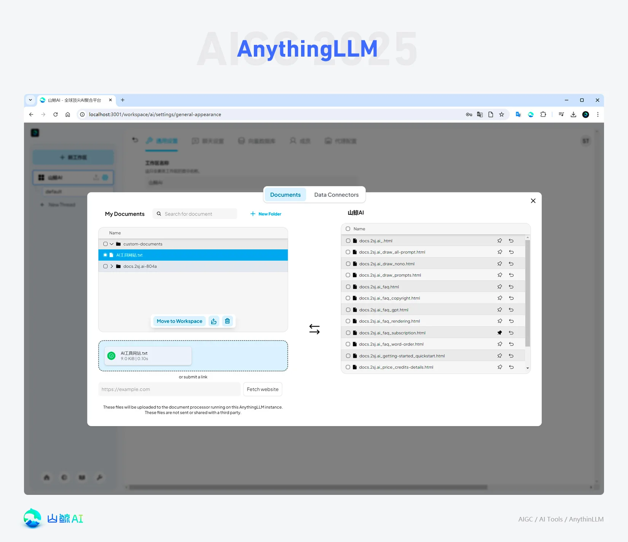The image size is (628, 542).
Task: Remove docs.2sj.ai_faq_word-order.html from workspace
Action: click(x=511, y=344)
